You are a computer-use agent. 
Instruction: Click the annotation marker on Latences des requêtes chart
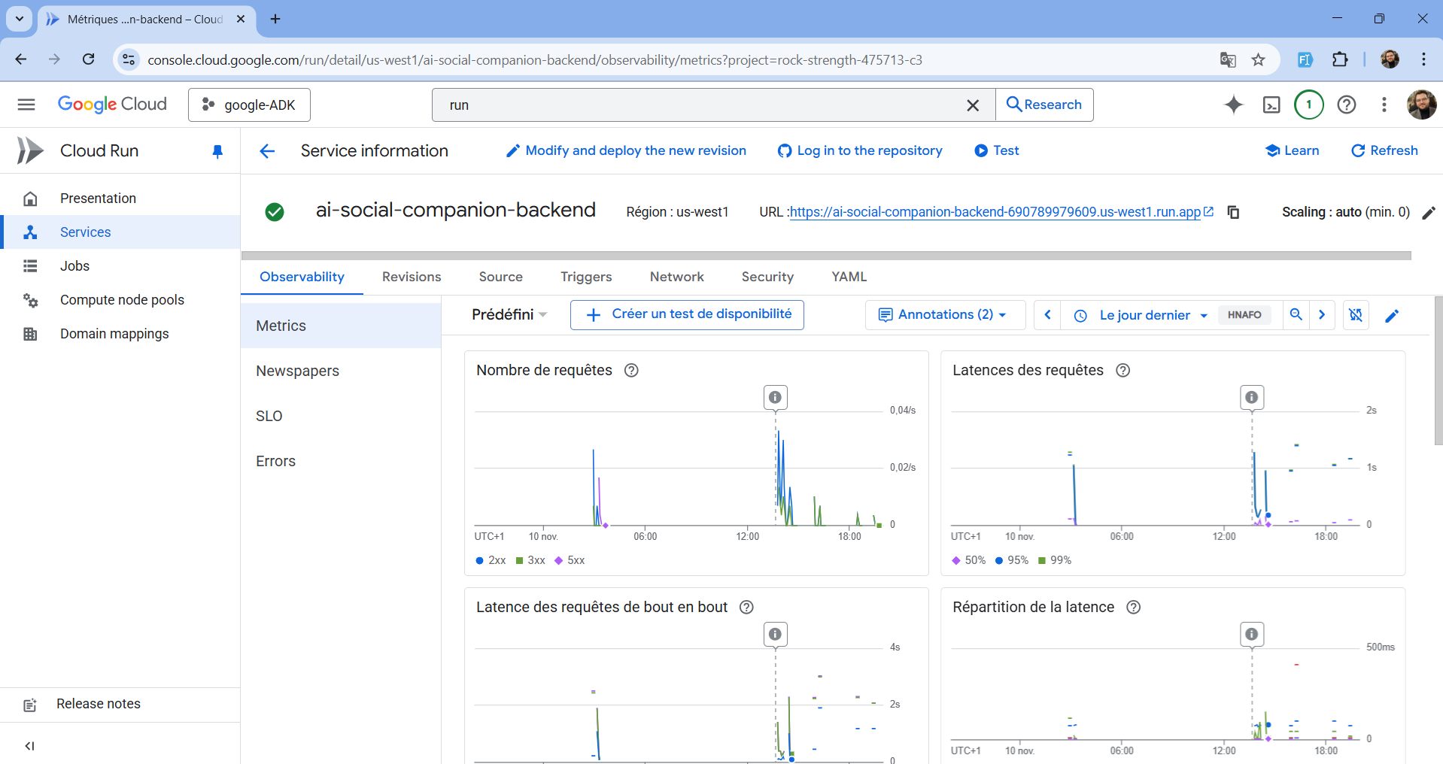[1252, 397]
